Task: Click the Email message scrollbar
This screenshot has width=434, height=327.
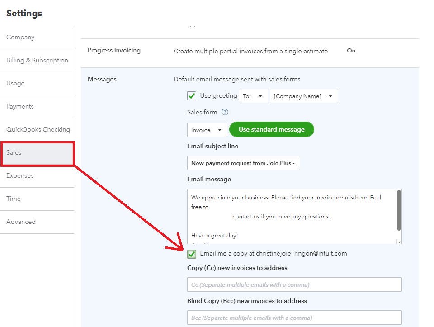Action: point(399,210)
